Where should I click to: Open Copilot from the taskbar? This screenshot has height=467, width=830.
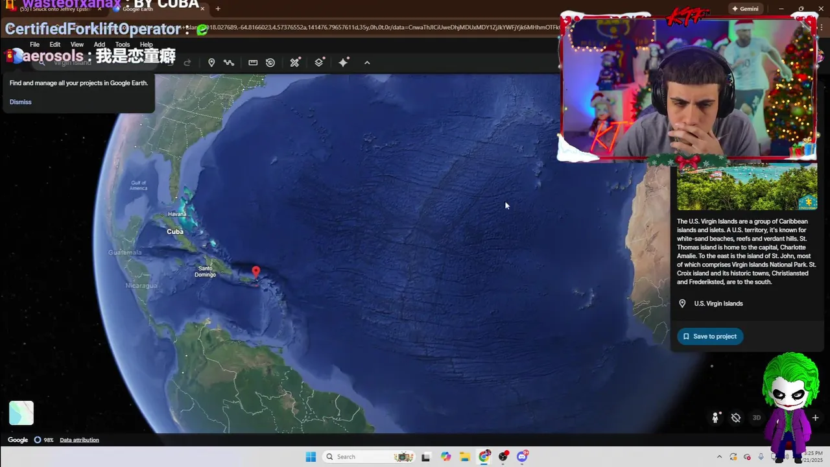(445, 457)
